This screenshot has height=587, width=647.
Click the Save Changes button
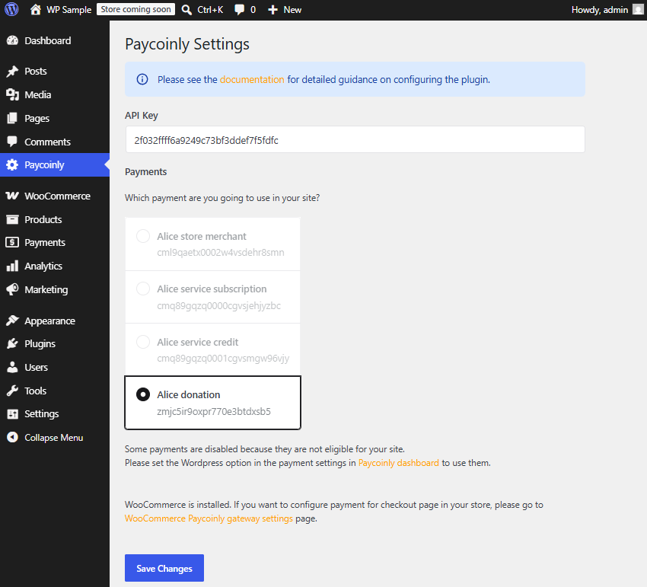point(164,568)
